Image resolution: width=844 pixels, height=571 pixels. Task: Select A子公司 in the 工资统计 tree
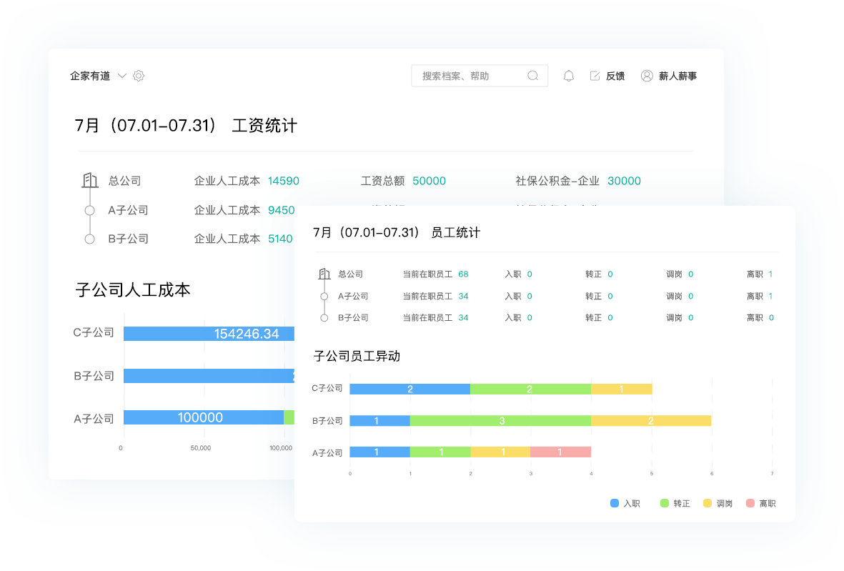[128, 210]
